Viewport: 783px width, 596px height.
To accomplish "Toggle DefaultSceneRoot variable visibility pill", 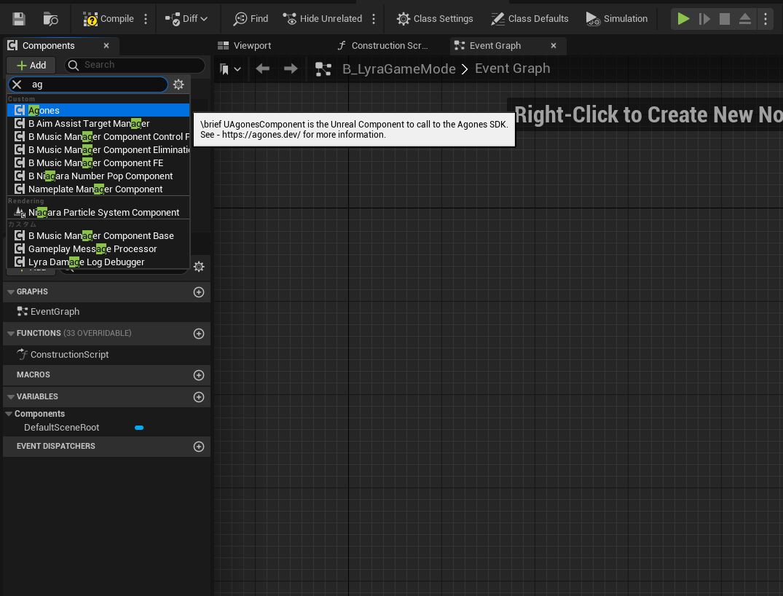I will click(x=139, y=428).
